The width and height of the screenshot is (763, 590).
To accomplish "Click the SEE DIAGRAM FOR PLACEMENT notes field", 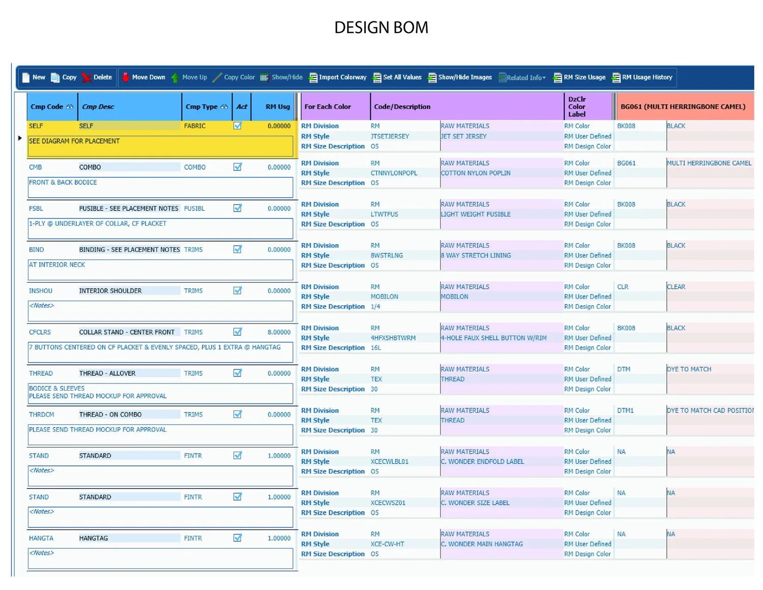I will (x=160, y=146).
